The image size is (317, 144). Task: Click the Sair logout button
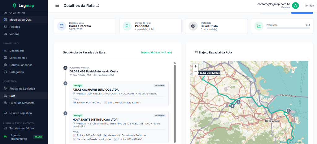coord(310,6)
